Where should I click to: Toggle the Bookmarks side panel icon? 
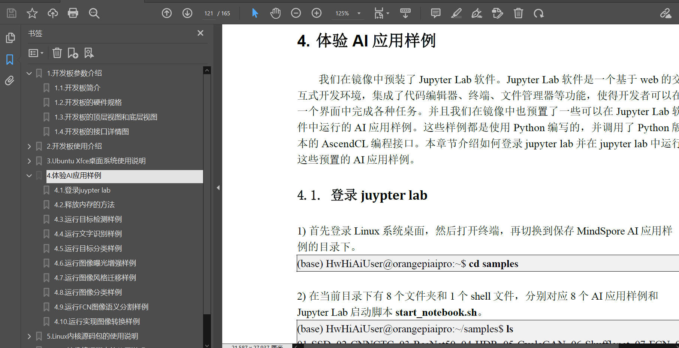10,59
